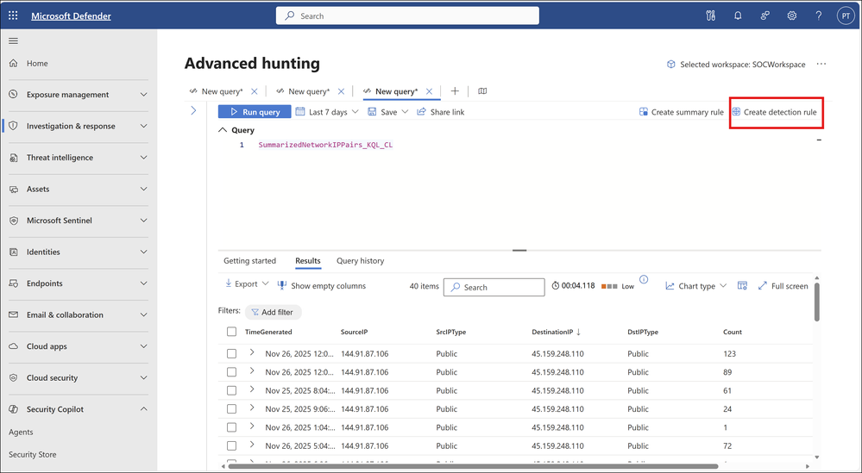Click the Share link button
862x473 pixels.
click(x=440, y=112)
